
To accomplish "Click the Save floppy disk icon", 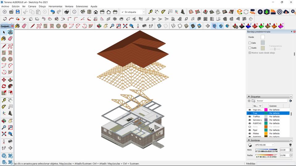I will (18, 12).
